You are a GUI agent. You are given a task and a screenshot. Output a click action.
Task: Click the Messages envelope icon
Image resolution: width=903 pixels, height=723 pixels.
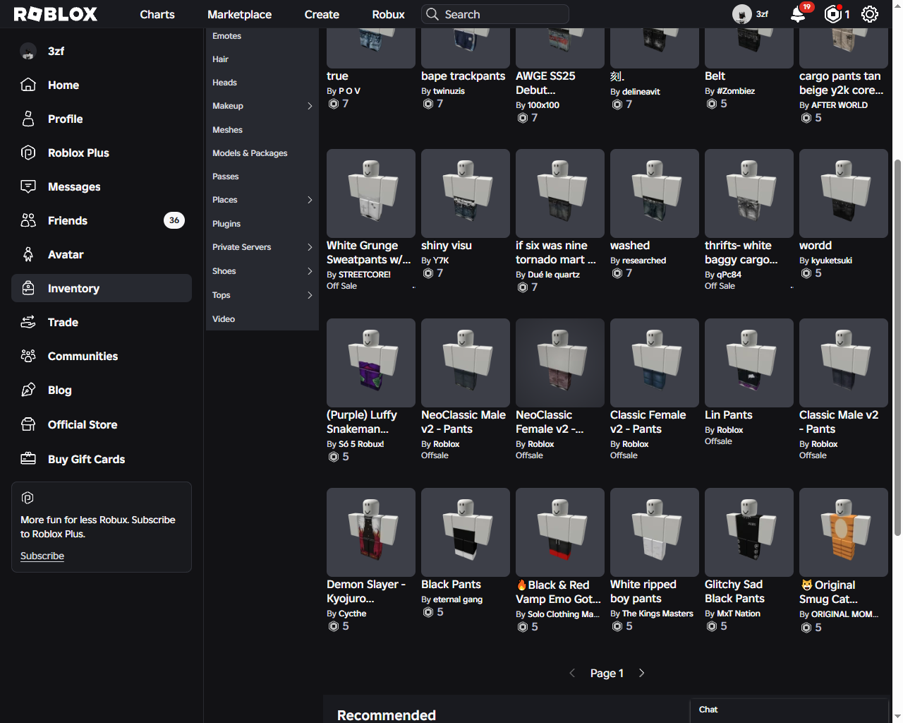[x=28, y=186]
